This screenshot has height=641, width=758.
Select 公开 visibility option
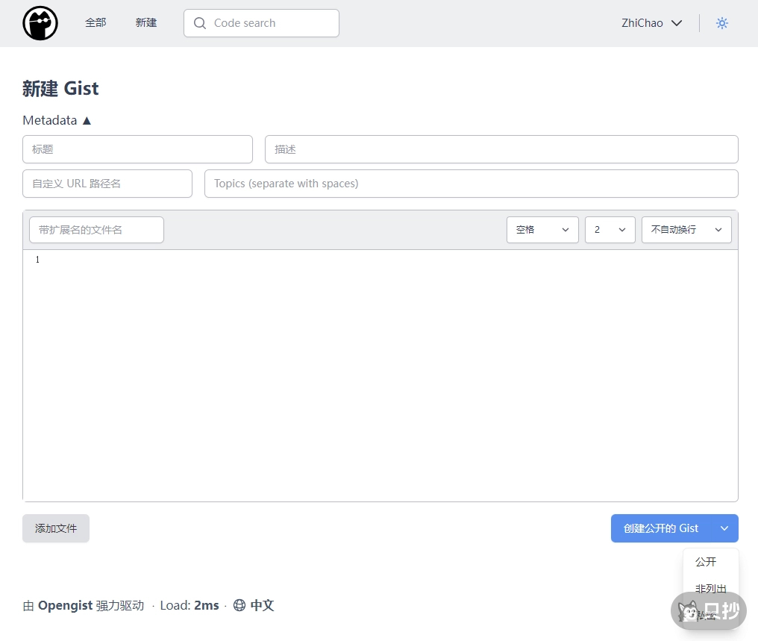pyautogui.click(x=706, y=562)
